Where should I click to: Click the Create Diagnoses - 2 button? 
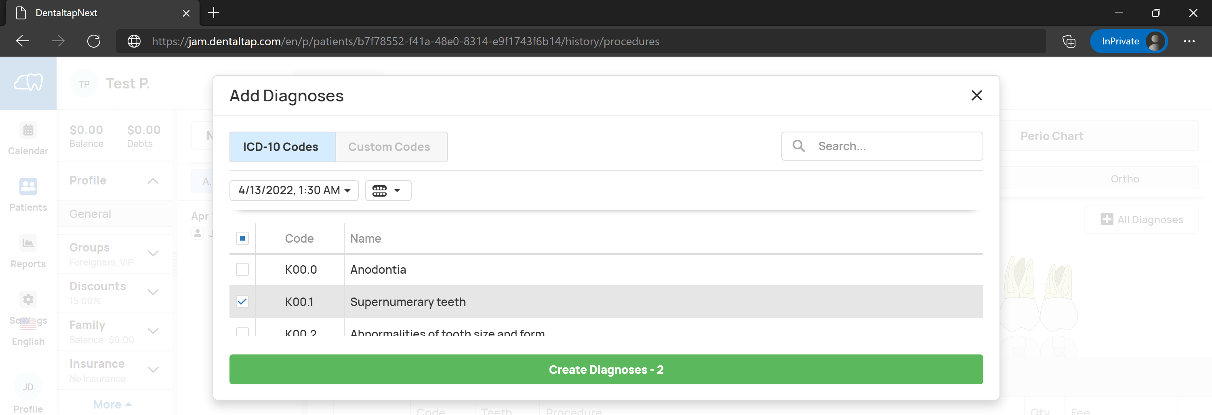(606, 369)
